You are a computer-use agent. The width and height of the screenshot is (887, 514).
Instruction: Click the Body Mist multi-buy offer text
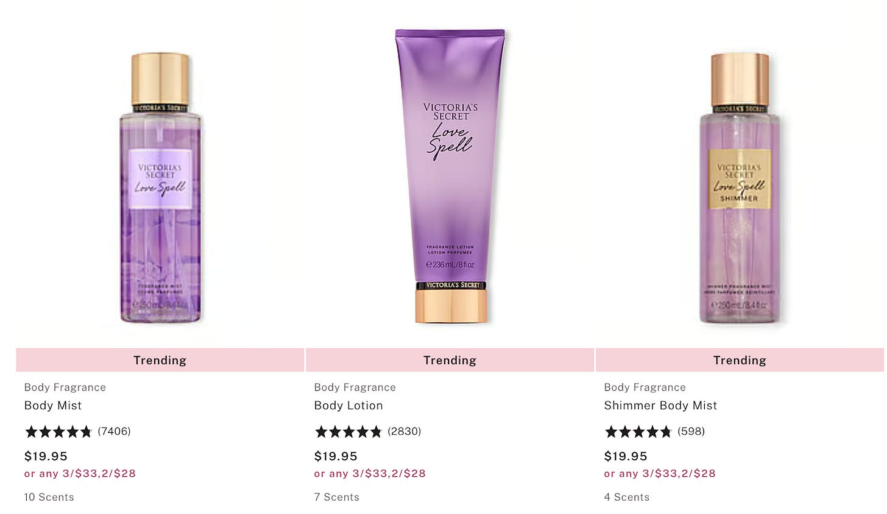pos(80,474)
